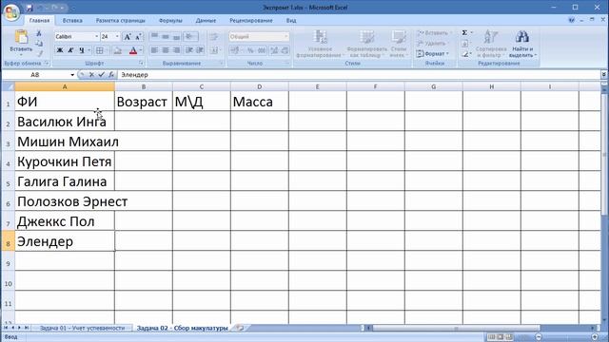Expand the Font (Шрифт) group dialog launcher

pos(141,63)
